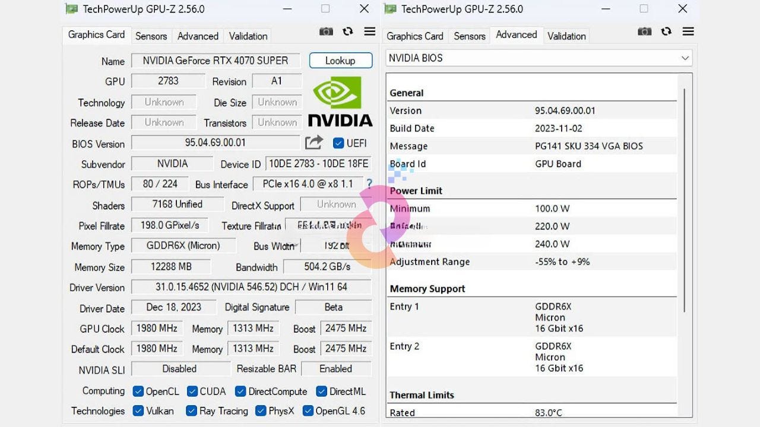Toggle the UEFI checkbox
Screen dimensions: 760x427
pyautogui.click(x=338, y=143)
